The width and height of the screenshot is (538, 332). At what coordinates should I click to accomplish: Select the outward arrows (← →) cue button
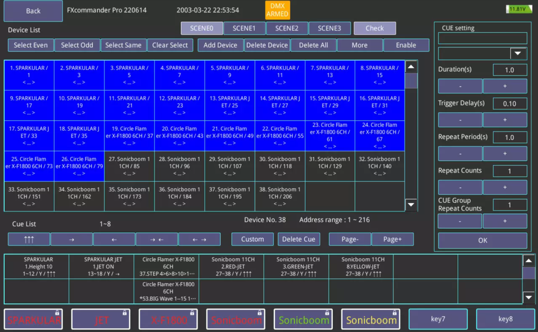tap(199, 239)
